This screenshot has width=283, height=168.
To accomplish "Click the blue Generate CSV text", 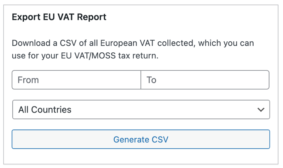I will (141, 139).
